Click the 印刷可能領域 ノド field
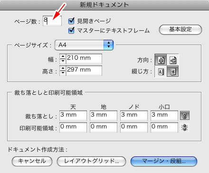 (134, 127)
